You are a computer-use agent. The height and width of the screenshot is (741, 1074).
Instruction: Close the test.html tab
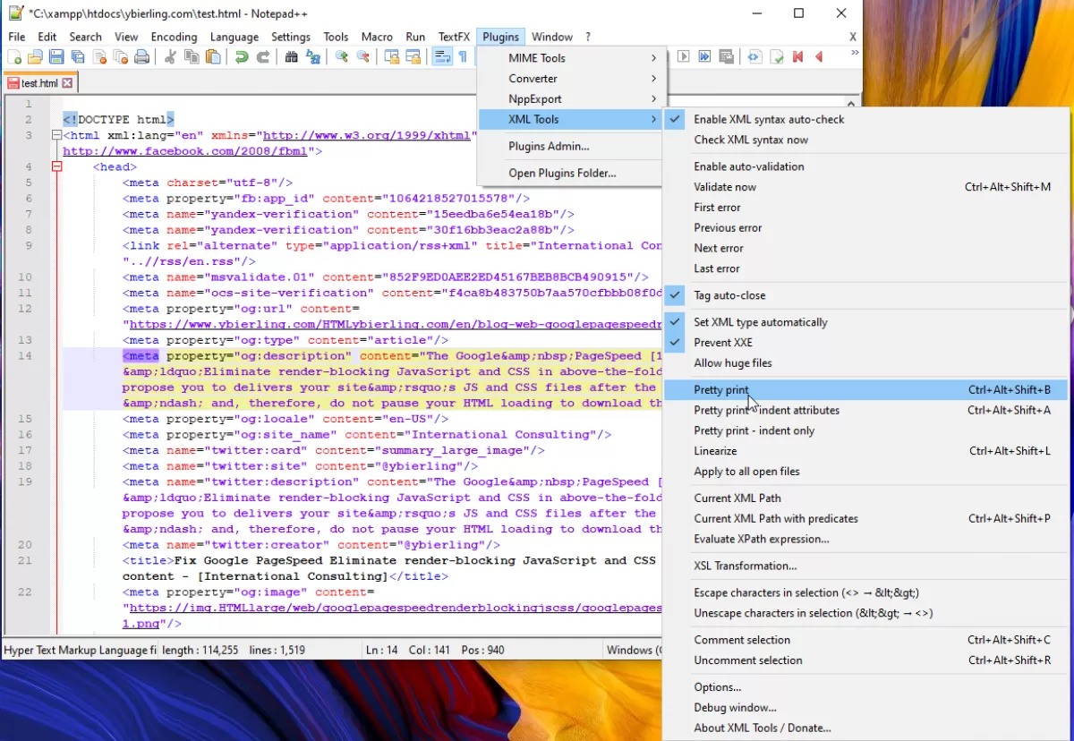[x=67, y=83]
